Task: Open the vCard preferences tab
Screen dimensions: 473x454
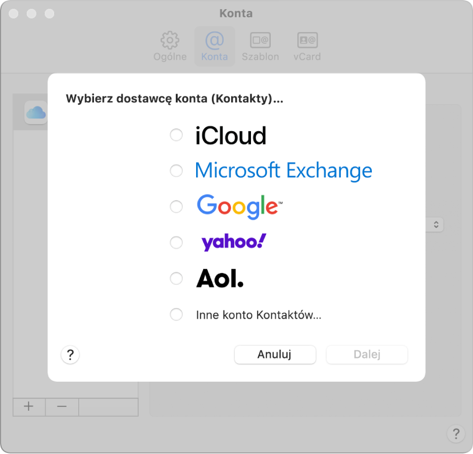Action: pyautogui.click(x=307, y=46)
